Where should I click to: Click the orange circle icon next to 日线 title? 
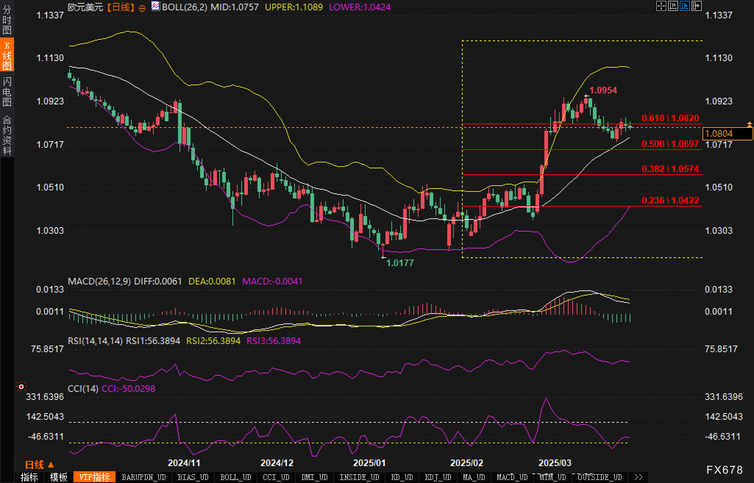[142, 8]
